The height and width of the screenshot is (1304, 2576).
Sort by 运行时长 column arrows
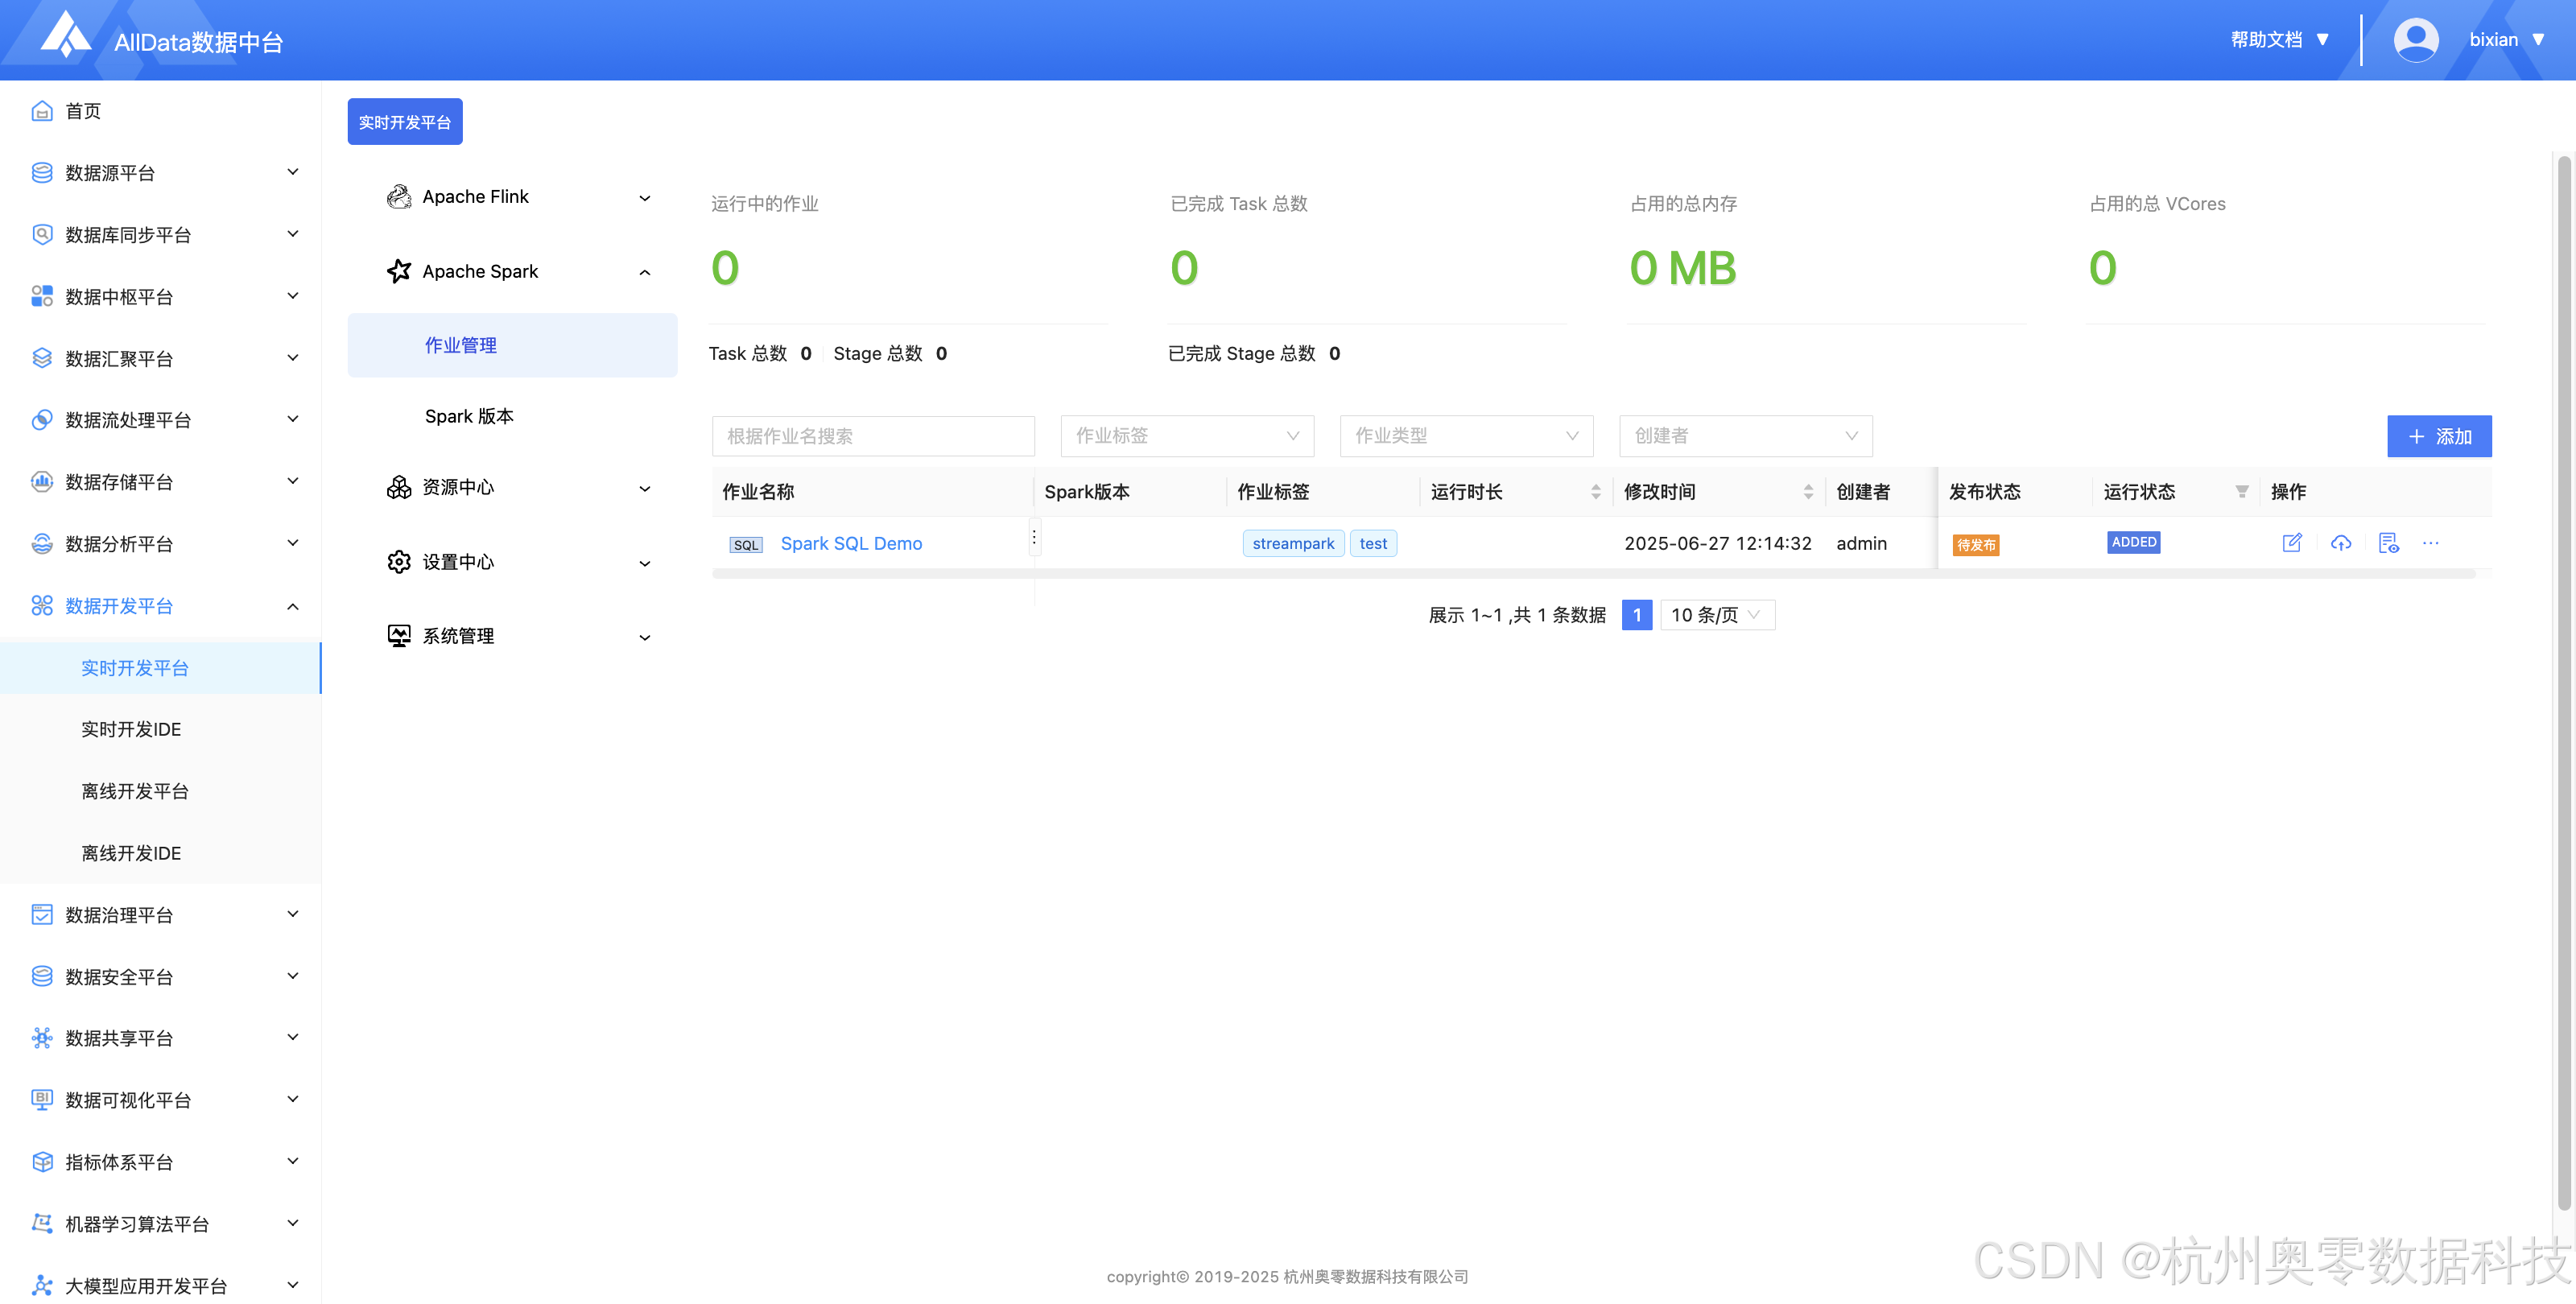tap(1595, 491)
